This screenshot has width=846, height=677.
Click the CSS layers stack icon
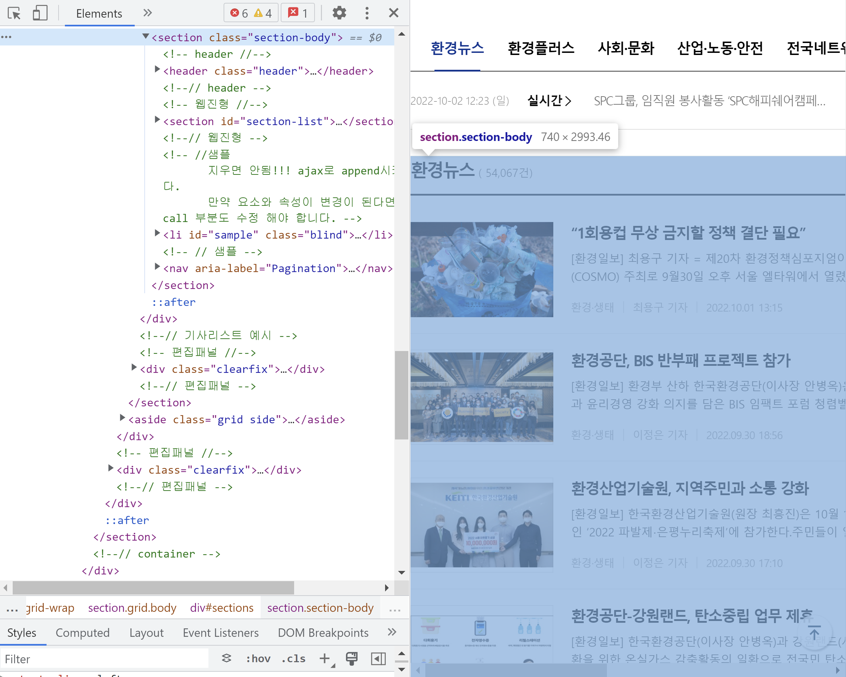(x=226, y=658)
